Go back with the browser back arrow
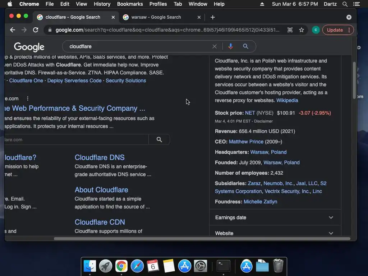This screenshot has height=276, width=368. [13, 30]
